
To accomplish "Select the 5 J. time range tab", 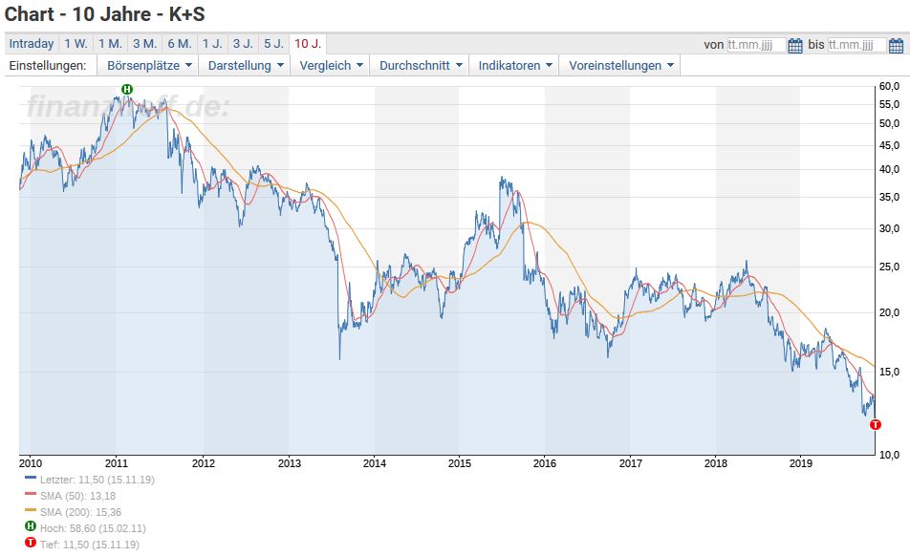I will pyautogui.click(x=274, y=44).
